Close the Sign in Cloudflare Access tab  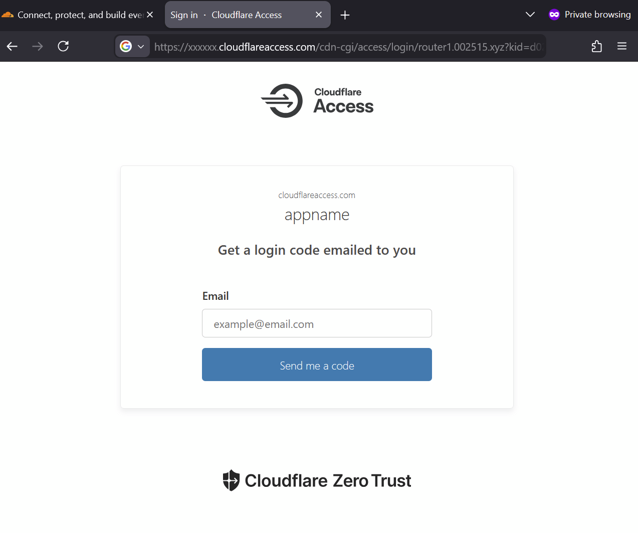pos(319,15)
